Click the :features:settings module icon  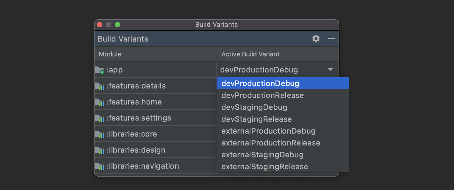pyautogui.click(x=99, y=118)
